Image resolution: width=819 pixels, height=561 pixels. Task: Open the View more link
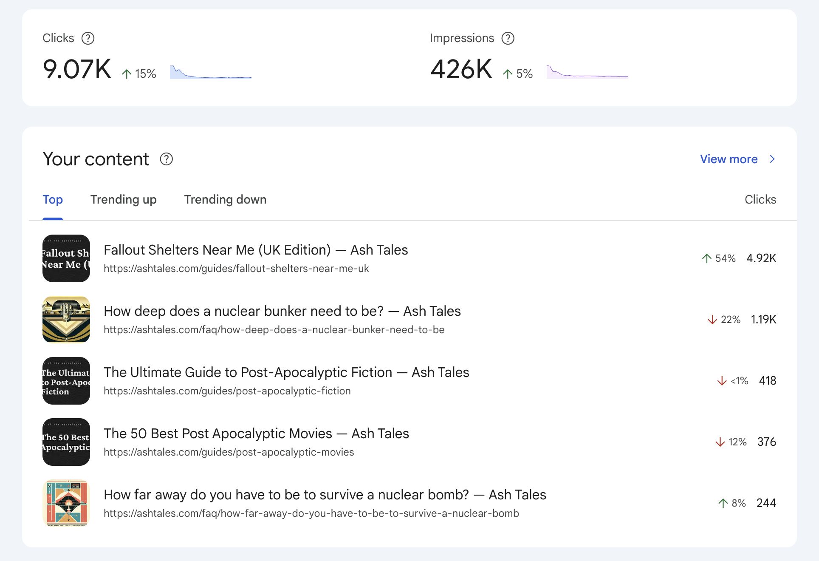coord(729,159)
